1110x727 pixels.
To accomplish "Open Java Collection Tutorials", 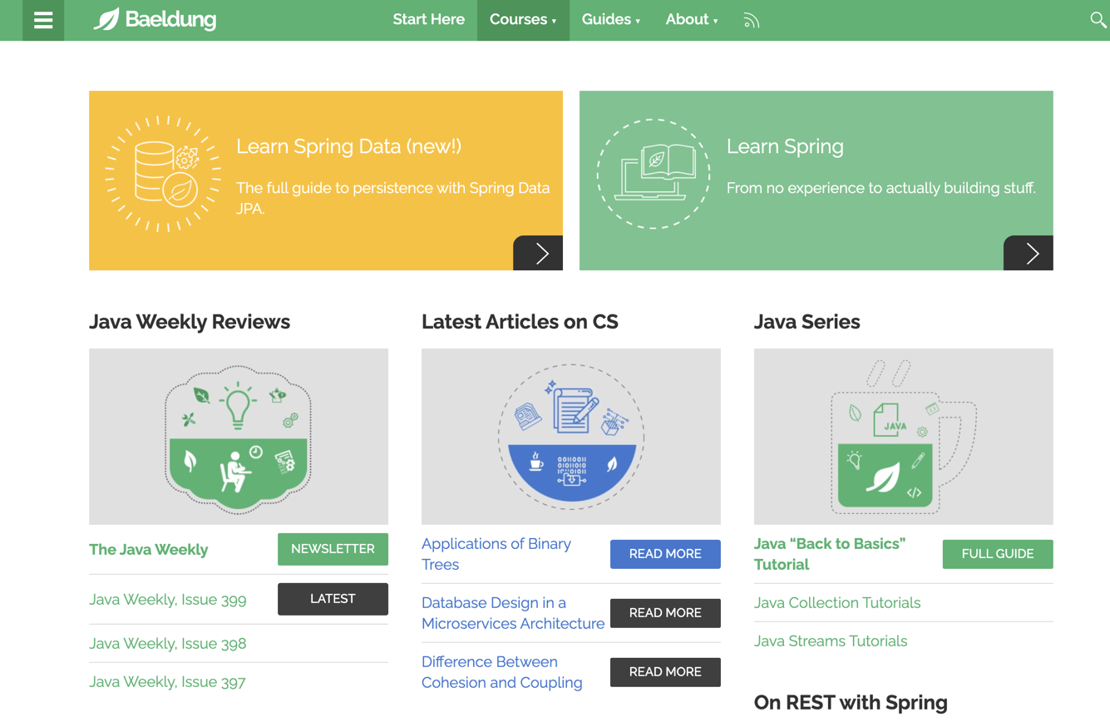I will click(837, 602).
